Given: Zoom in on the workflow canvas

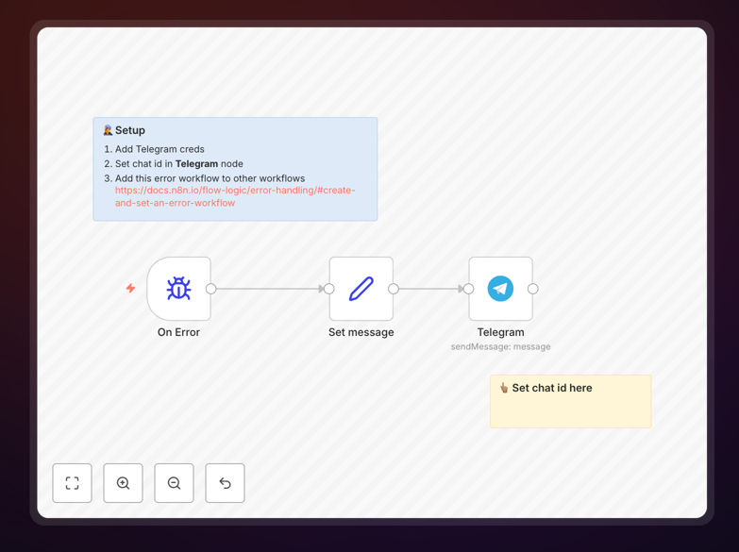Looking at the screenshot, I should coord(123,483).
